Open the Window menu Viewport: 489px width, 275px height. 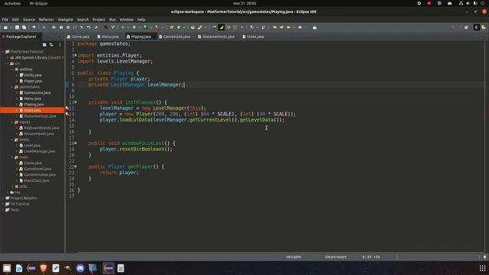coord(126,19)
